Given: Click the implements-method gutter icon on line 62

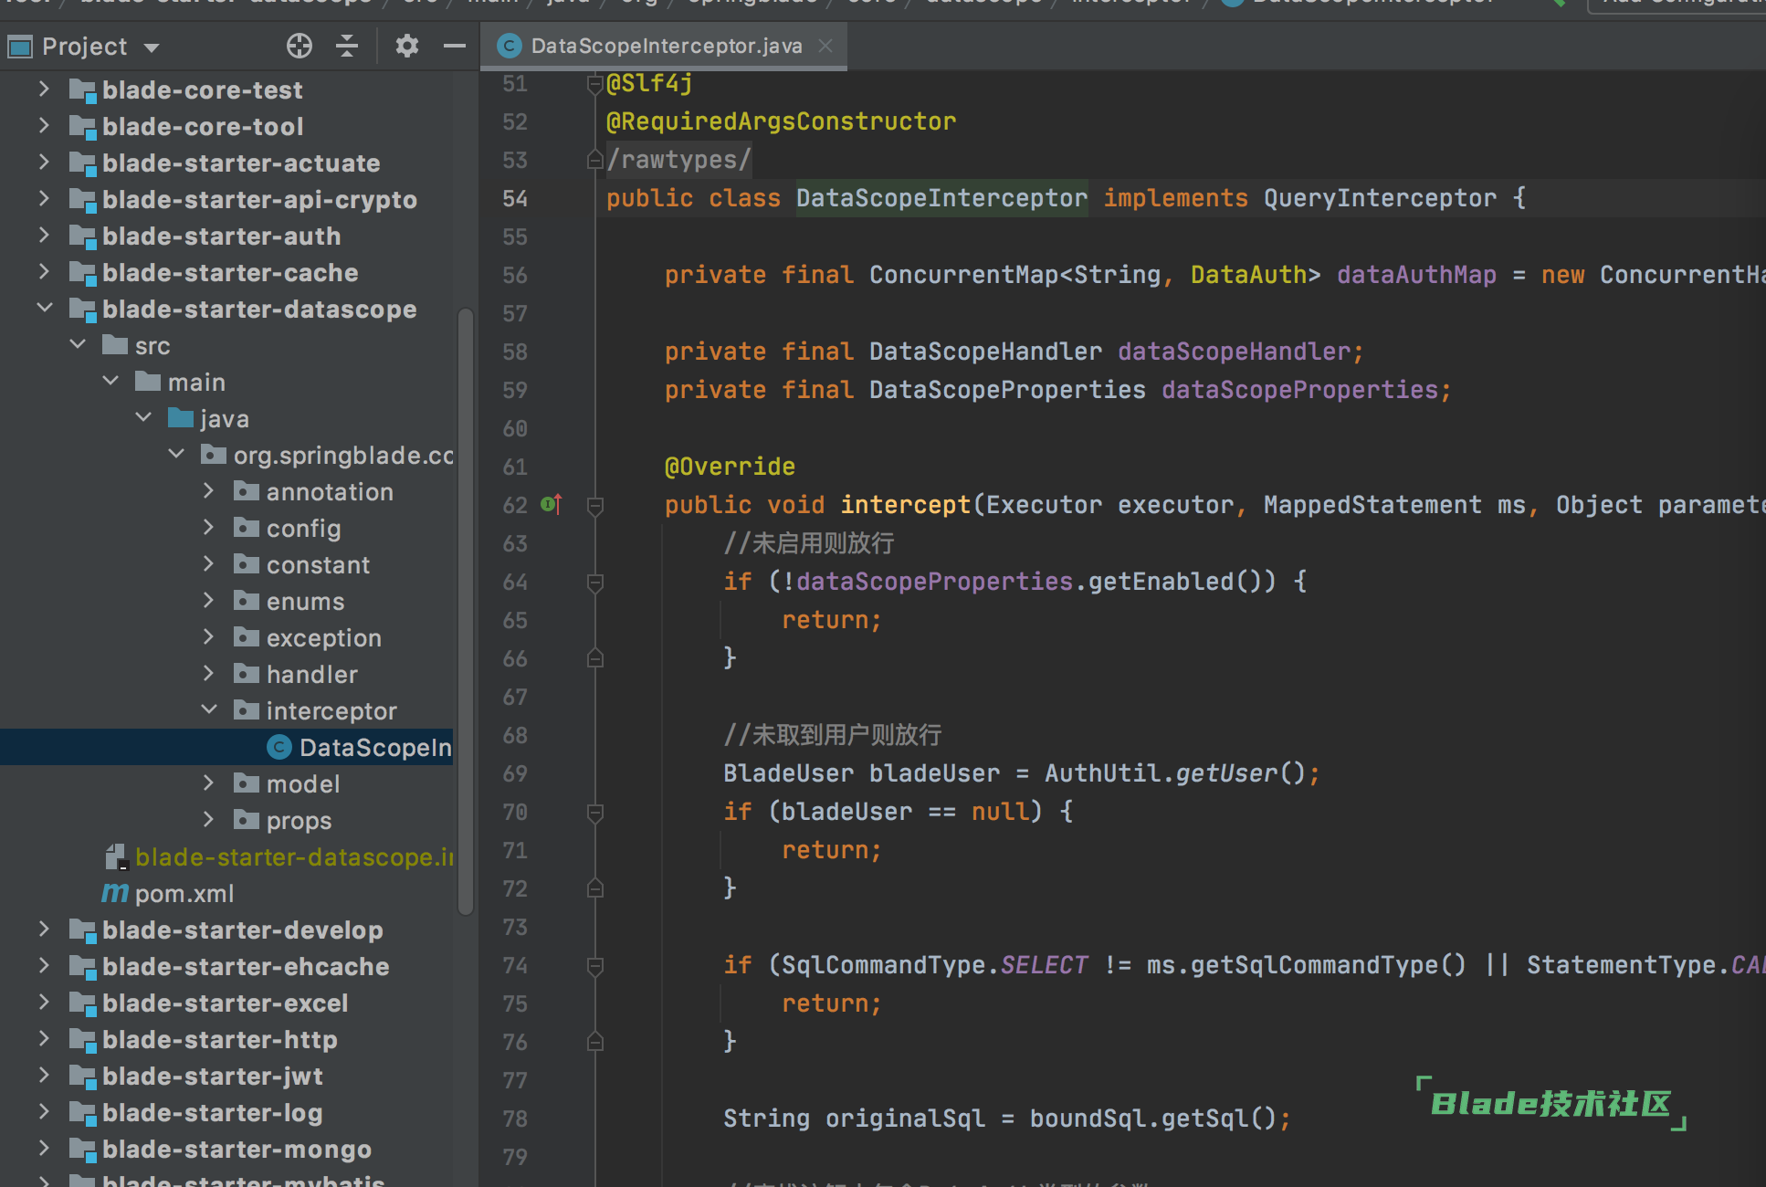Looking at the screenshot, I should pos(552,504).
